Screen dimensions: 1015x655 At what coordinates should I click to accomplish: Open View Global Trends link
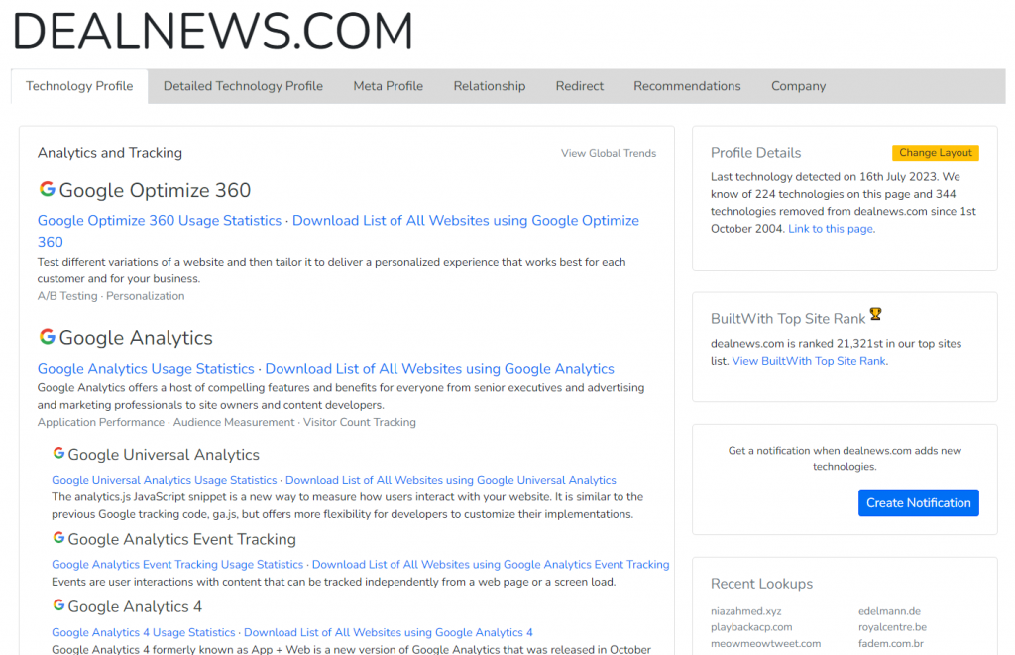click(x=609, y=153)
